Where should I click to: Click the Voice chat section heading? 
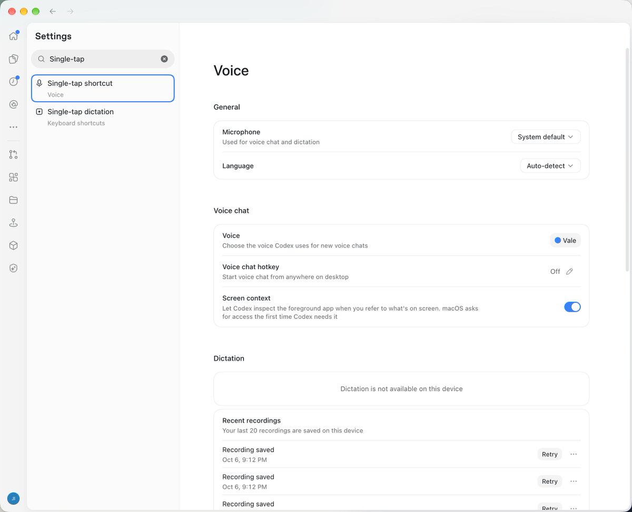point(231,211)
